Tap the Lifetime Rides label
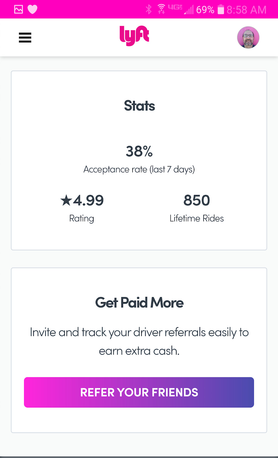Screen dimensions: 278x458 [197, 218]
